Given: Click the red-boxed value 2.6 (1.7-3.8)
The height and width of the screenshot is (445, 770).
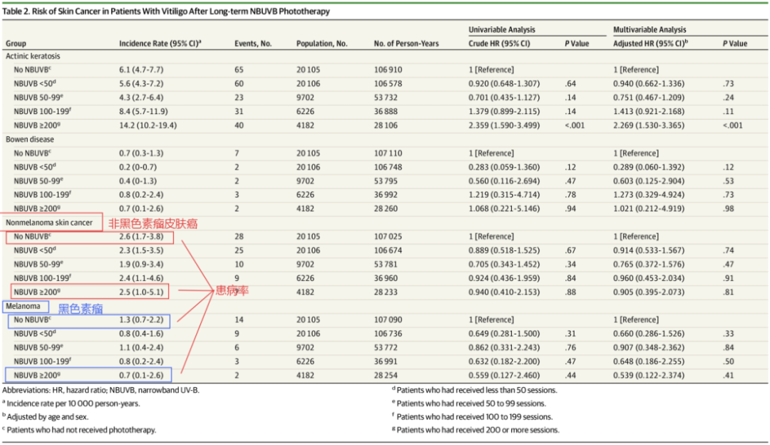Looking at the screenshot, I should [x=140, y=236].
